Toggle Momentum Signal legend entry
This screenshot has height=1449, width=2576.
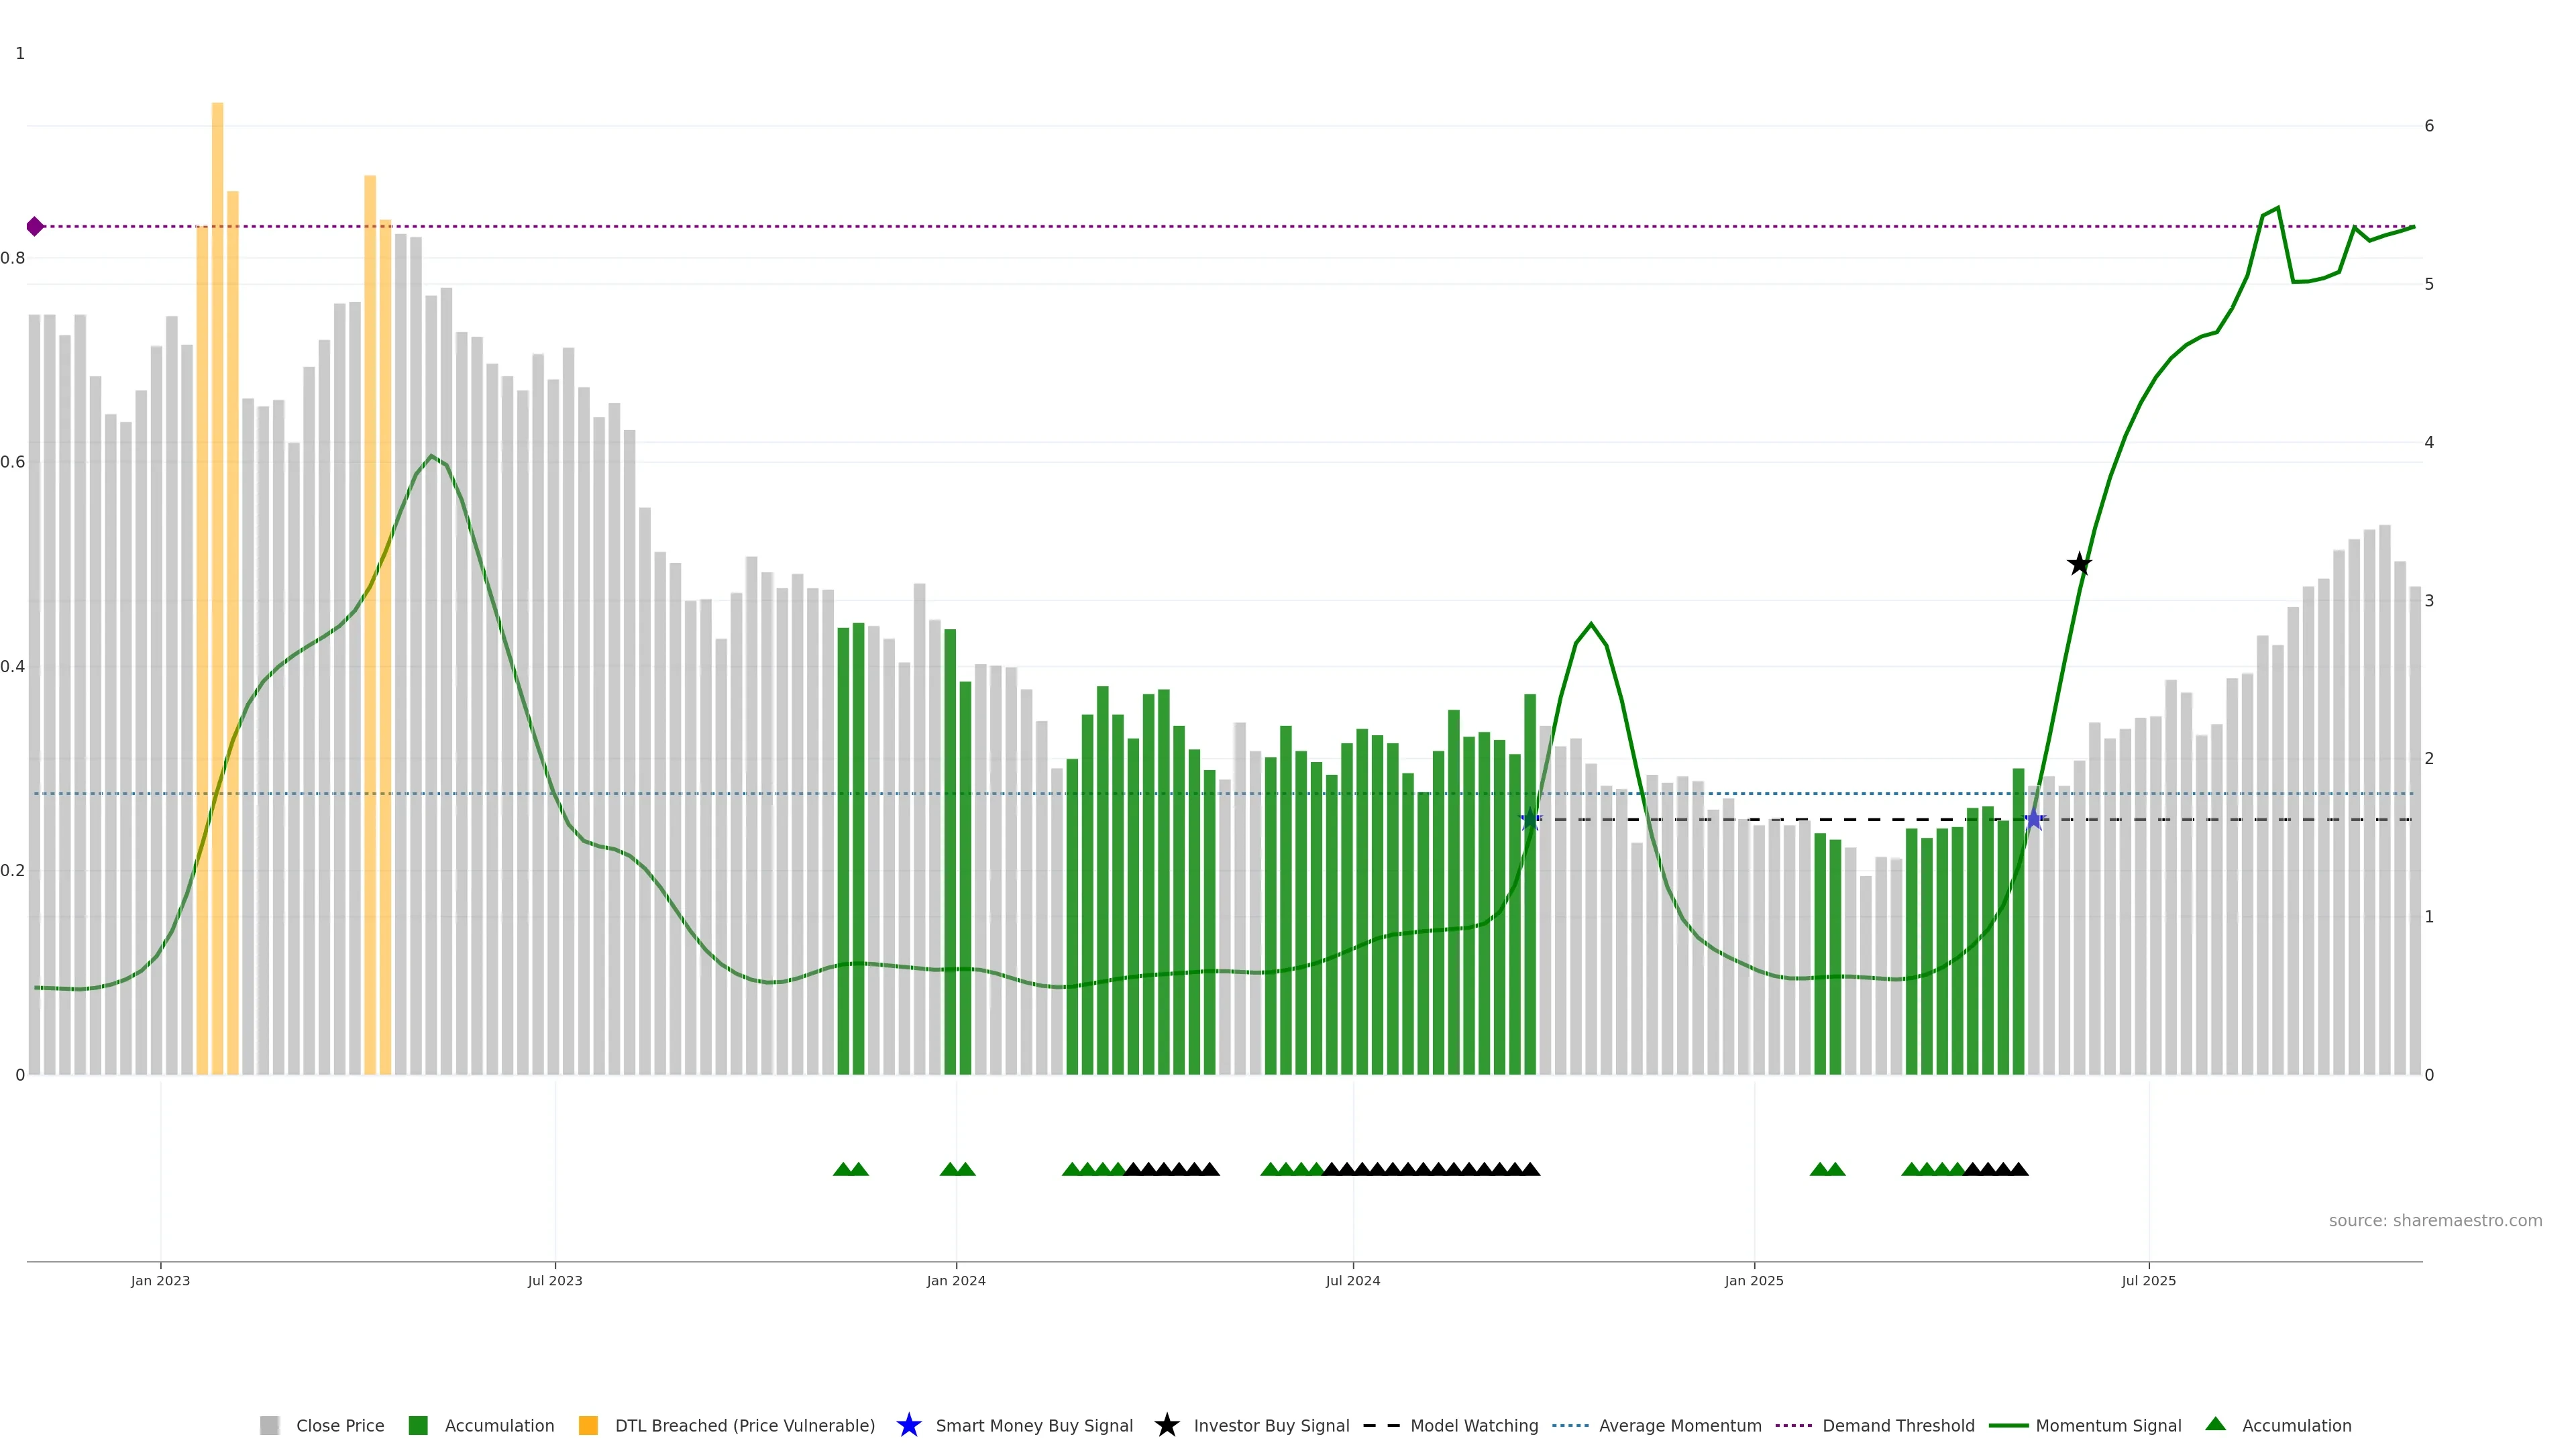2107,1426
